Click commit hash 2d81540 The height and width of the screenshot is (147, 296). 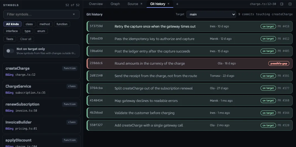point(96,76)
